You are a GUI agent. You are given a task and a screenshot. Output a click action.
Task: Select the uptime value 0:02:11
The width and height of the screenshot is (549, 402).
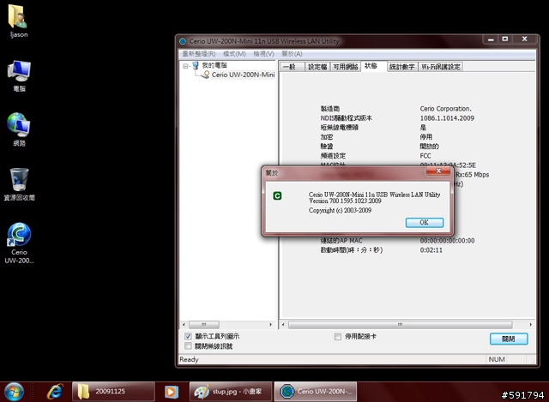[431, 249]
